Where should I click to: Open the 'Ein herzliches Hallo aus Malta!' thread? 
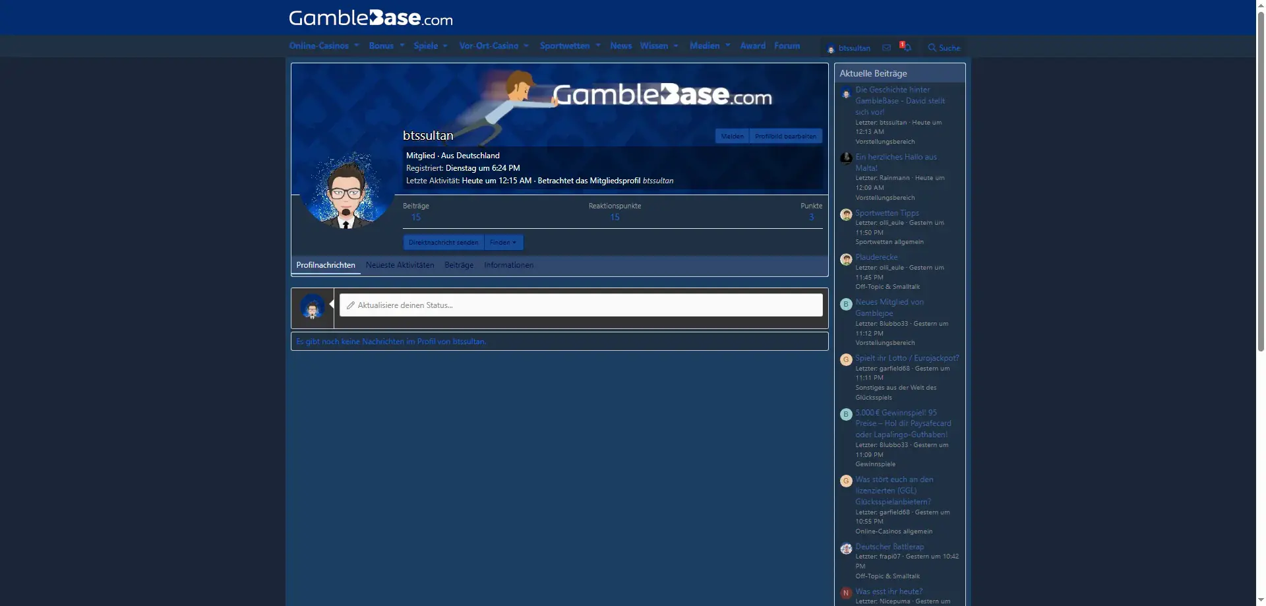[x=896, y=162]
